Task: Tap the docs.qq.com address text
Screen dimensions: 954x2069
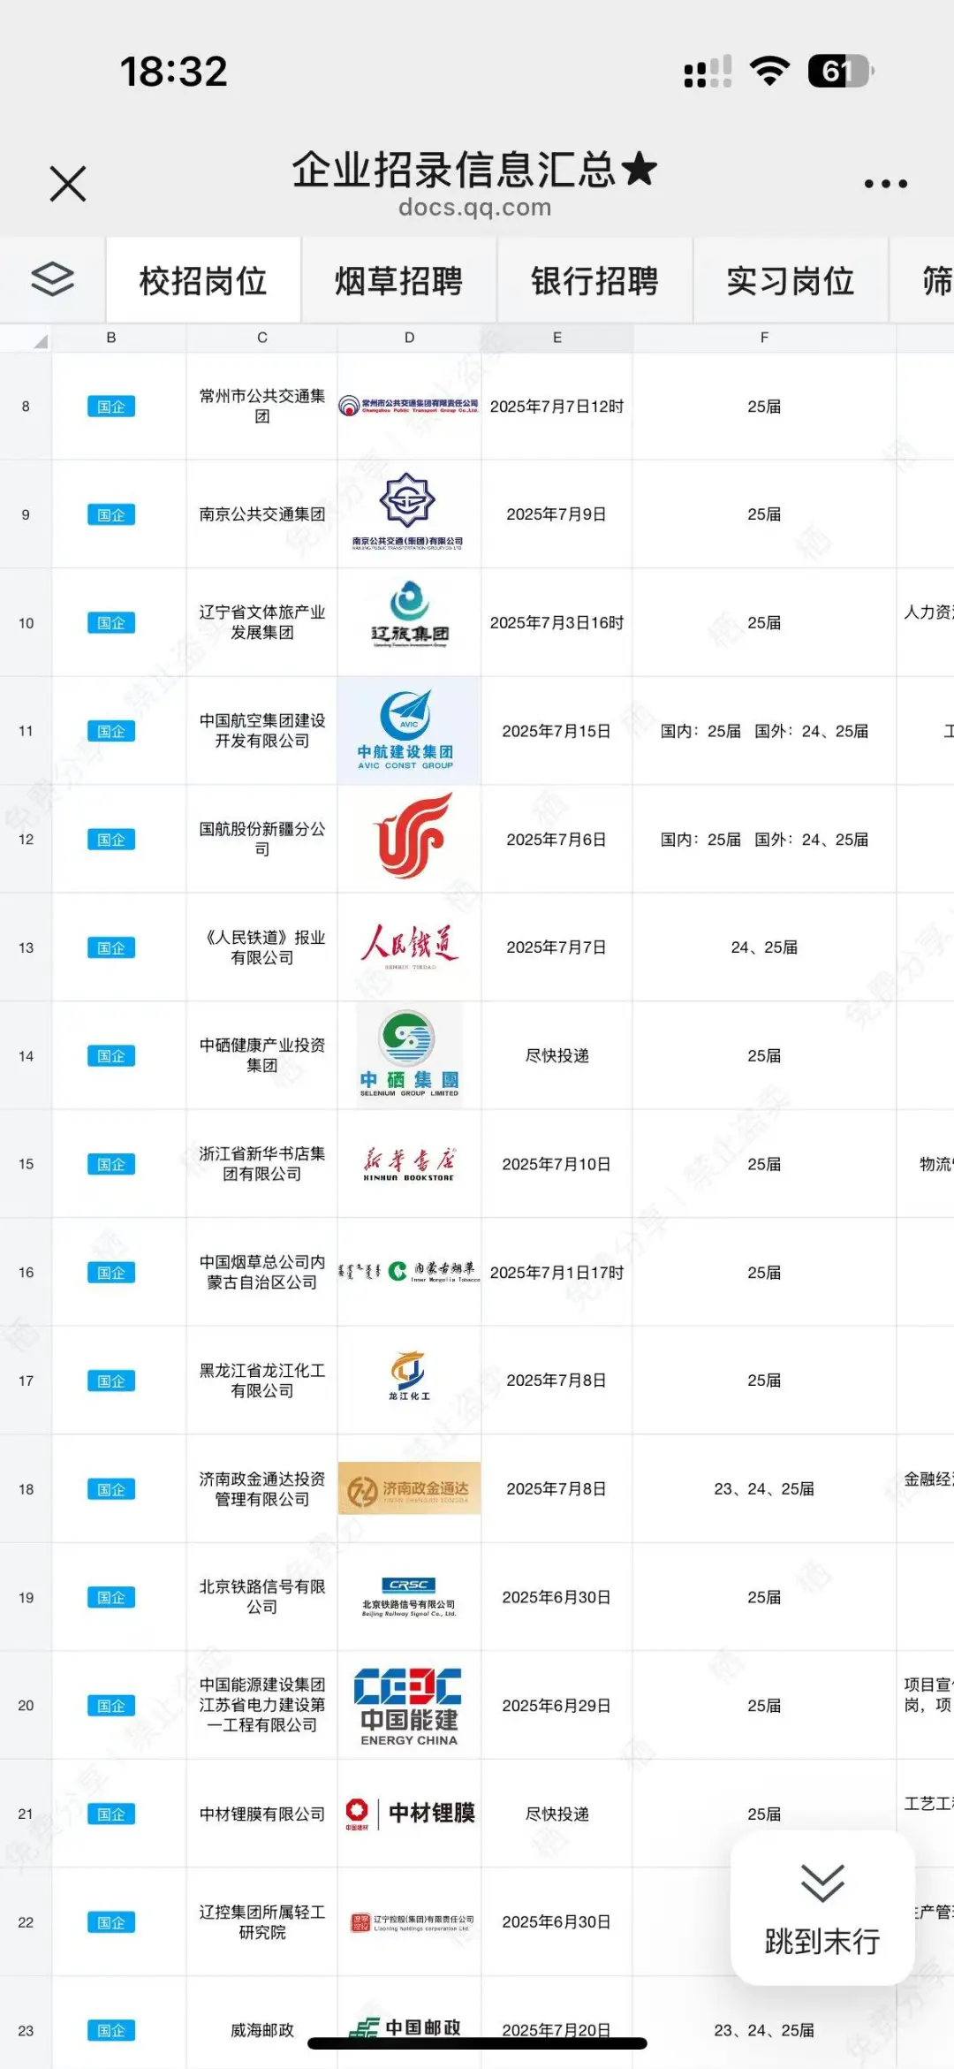Action: coord(474,208)
